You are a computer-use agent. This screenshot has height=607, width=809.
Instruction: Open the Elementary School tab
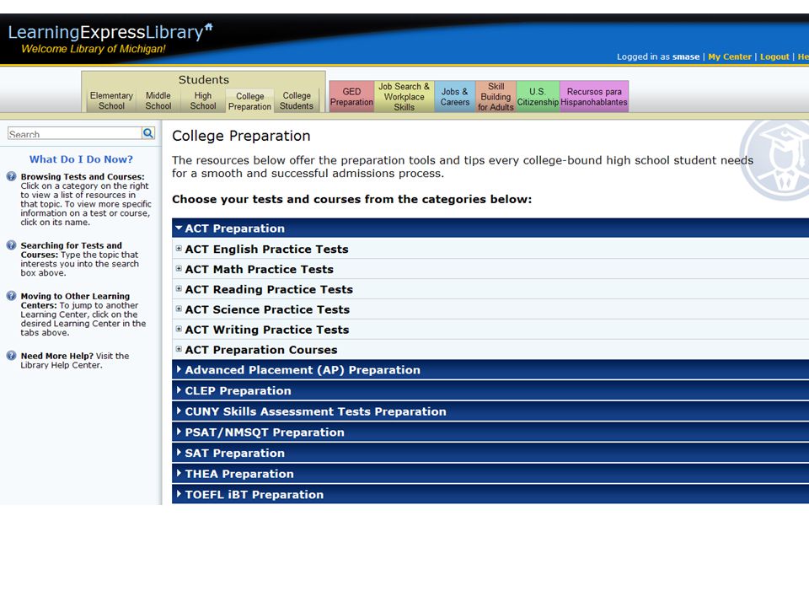coord(111,100)
